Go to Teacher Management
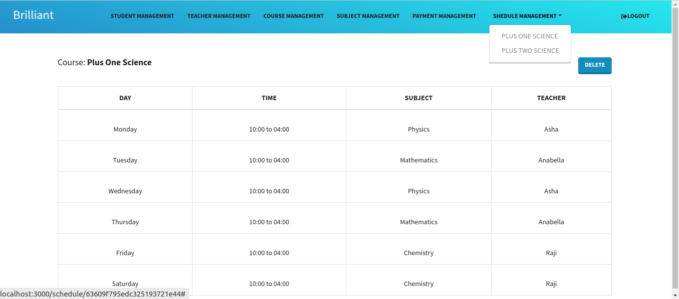 [219, 16]
